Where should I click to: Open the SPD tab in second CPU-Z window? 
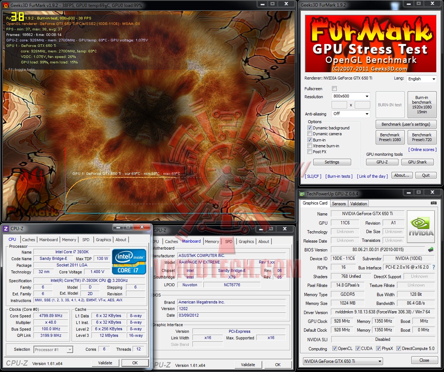(228, 242)
